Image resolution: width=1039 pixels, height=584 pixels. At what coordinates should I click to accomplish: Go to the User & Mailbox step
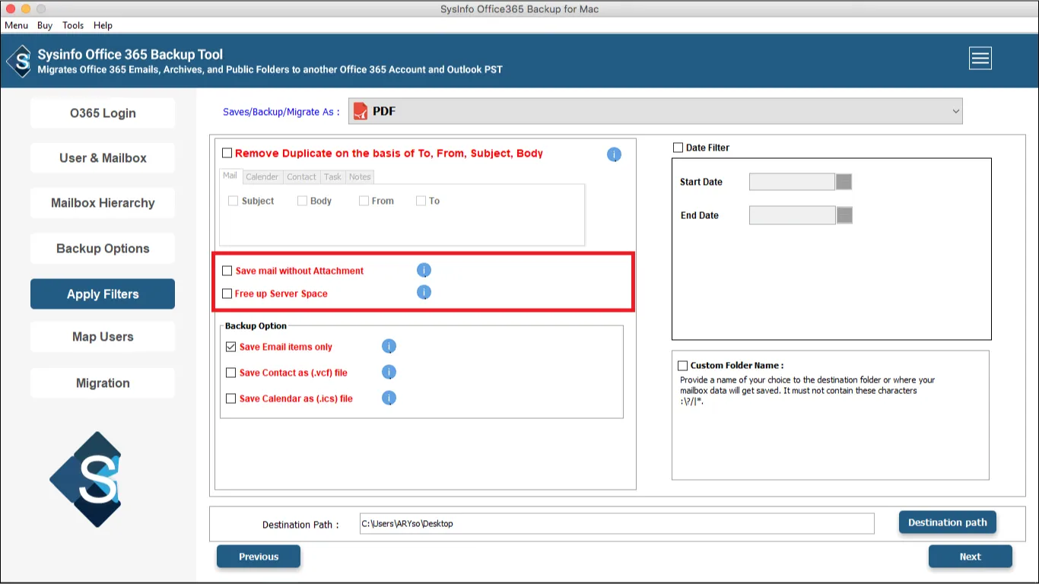103,158
